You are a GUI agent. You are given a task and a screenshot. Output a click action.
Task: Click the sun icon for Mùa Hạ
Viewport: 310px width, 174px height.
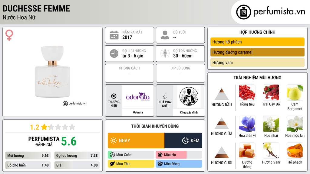click(160, 155)
